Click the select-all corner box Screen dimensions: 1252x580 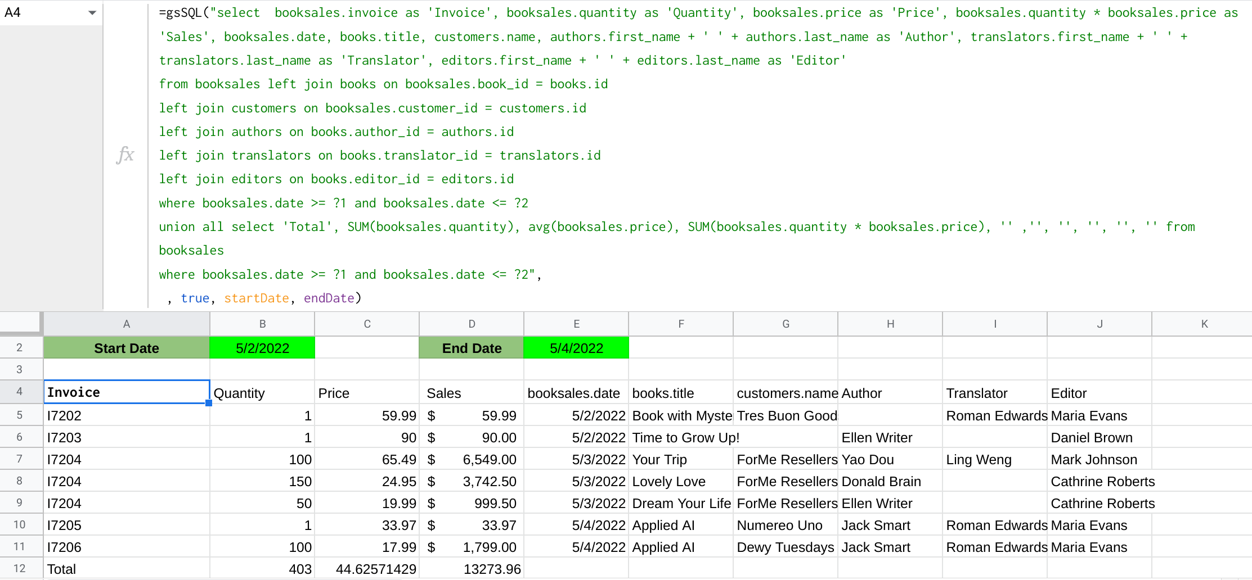tap(21, 323)
